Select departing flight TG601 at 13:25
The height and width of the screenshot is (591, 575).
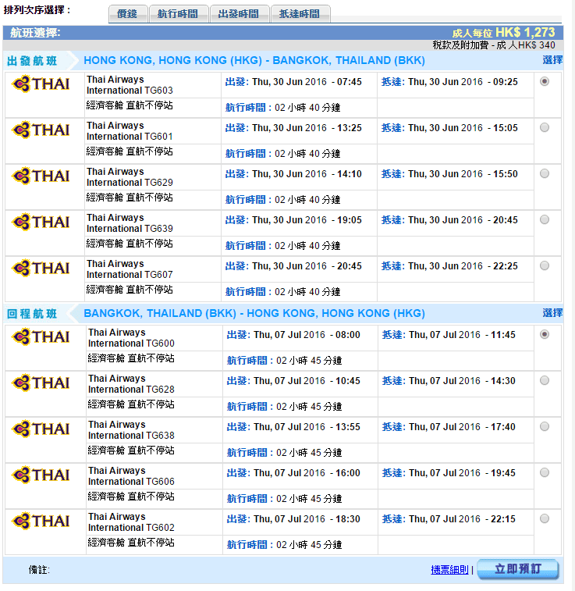point(544,127)
